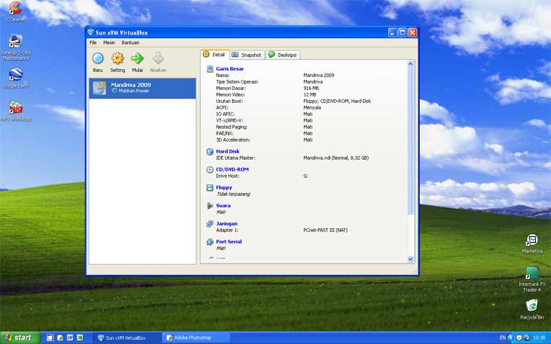Open the Bantuan menu
The height and width of the screenshot is (344, 551).
pyautogui.click(x=130, y=42)
